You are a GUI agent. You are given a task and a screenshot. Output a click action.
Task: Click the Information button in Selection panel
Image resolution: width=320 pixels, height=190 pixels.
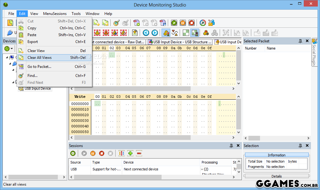coord(276,155)
